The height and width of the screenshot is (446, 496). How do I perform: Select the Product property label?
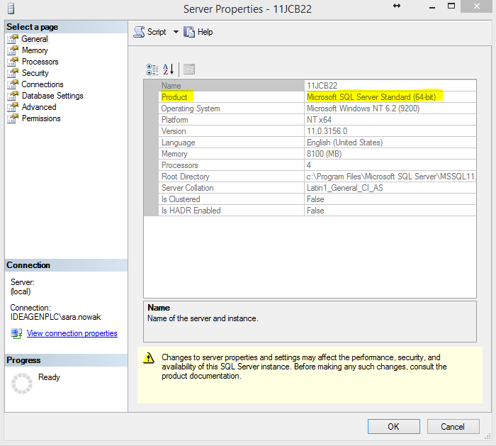(x=174, y=97)
